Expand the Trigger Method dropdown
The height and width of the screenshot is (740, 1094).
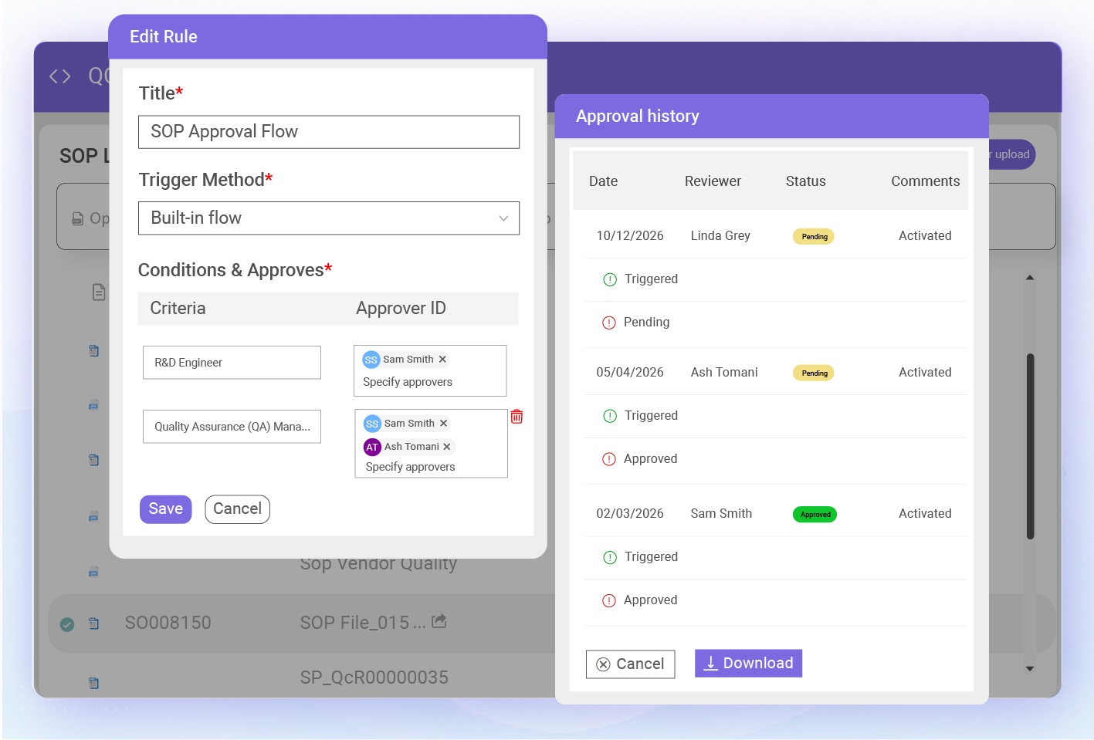coord(329,218)
